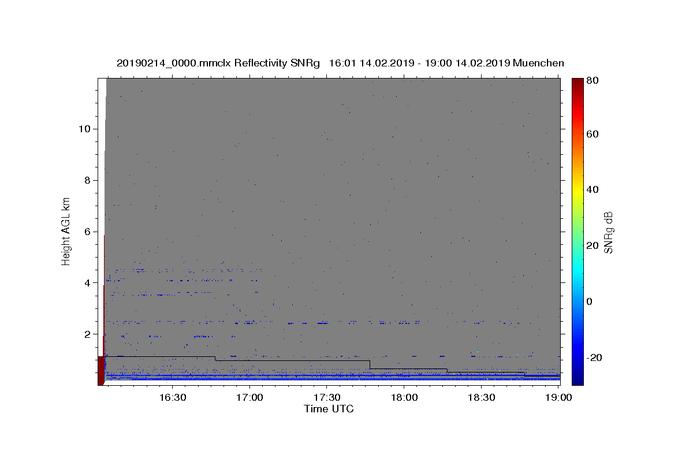The height and width of the screenshot is (462, 693).
Task: Click the 'Time UTC' axis label
Action: point(329,409)
